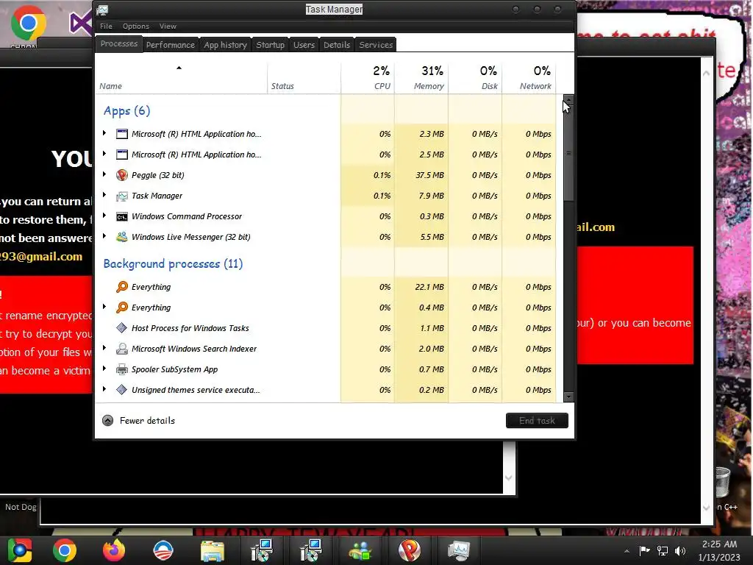Click the Task Manager taskbar icon

459,550
